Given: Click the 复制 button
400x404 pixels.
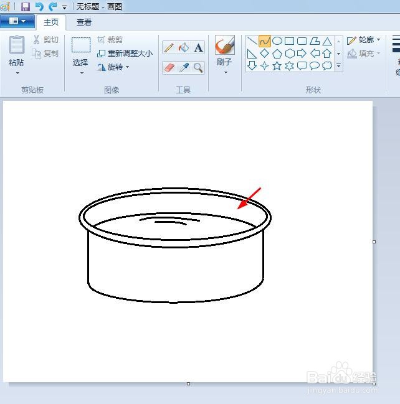Looking at the screenshot, I should 45,54.
